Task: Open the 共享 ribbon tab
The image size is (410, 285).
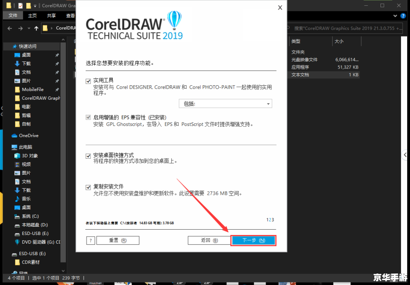Action: (51, 16)
